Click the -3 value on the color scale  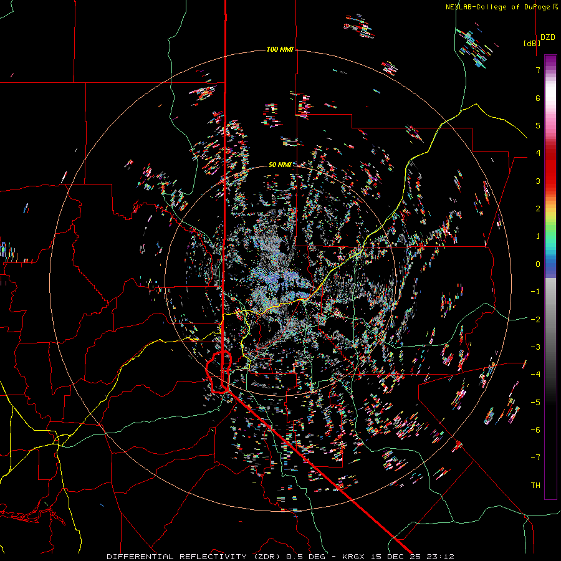[535, 347]
